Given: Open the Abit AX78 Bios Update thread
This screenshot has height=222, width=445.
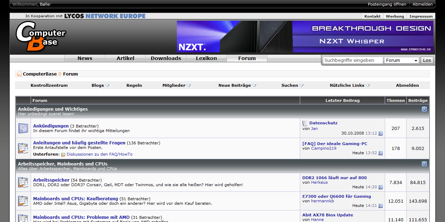Looking at the screenshot, I should click(x=328, y=215).
